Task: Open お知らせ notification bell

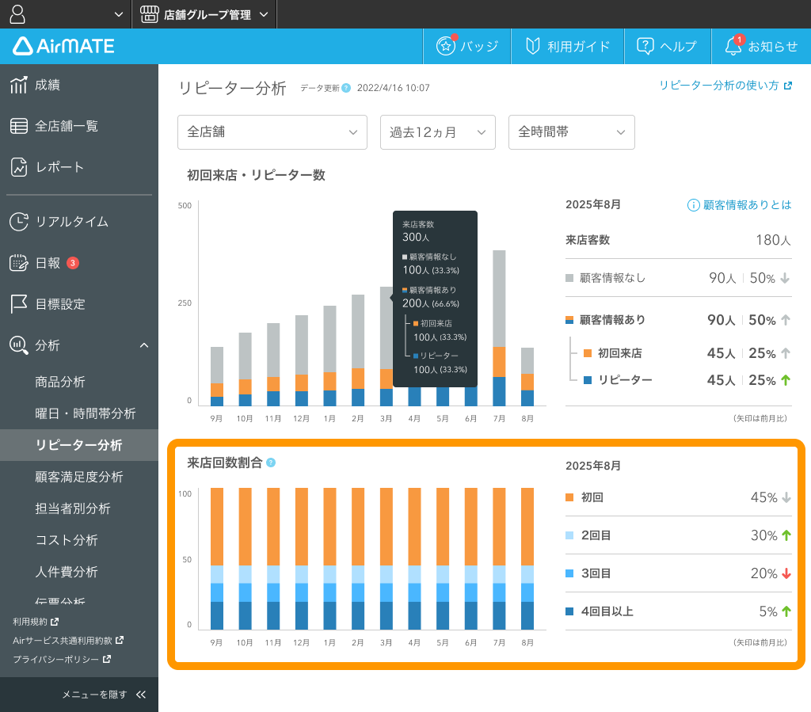Action: [x=733, y=46]
